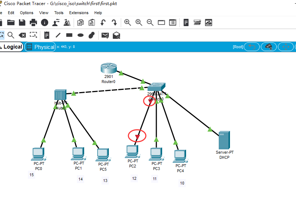Select the Draw Ellipse tool
The image size is (296, 203).
point(81,35)
